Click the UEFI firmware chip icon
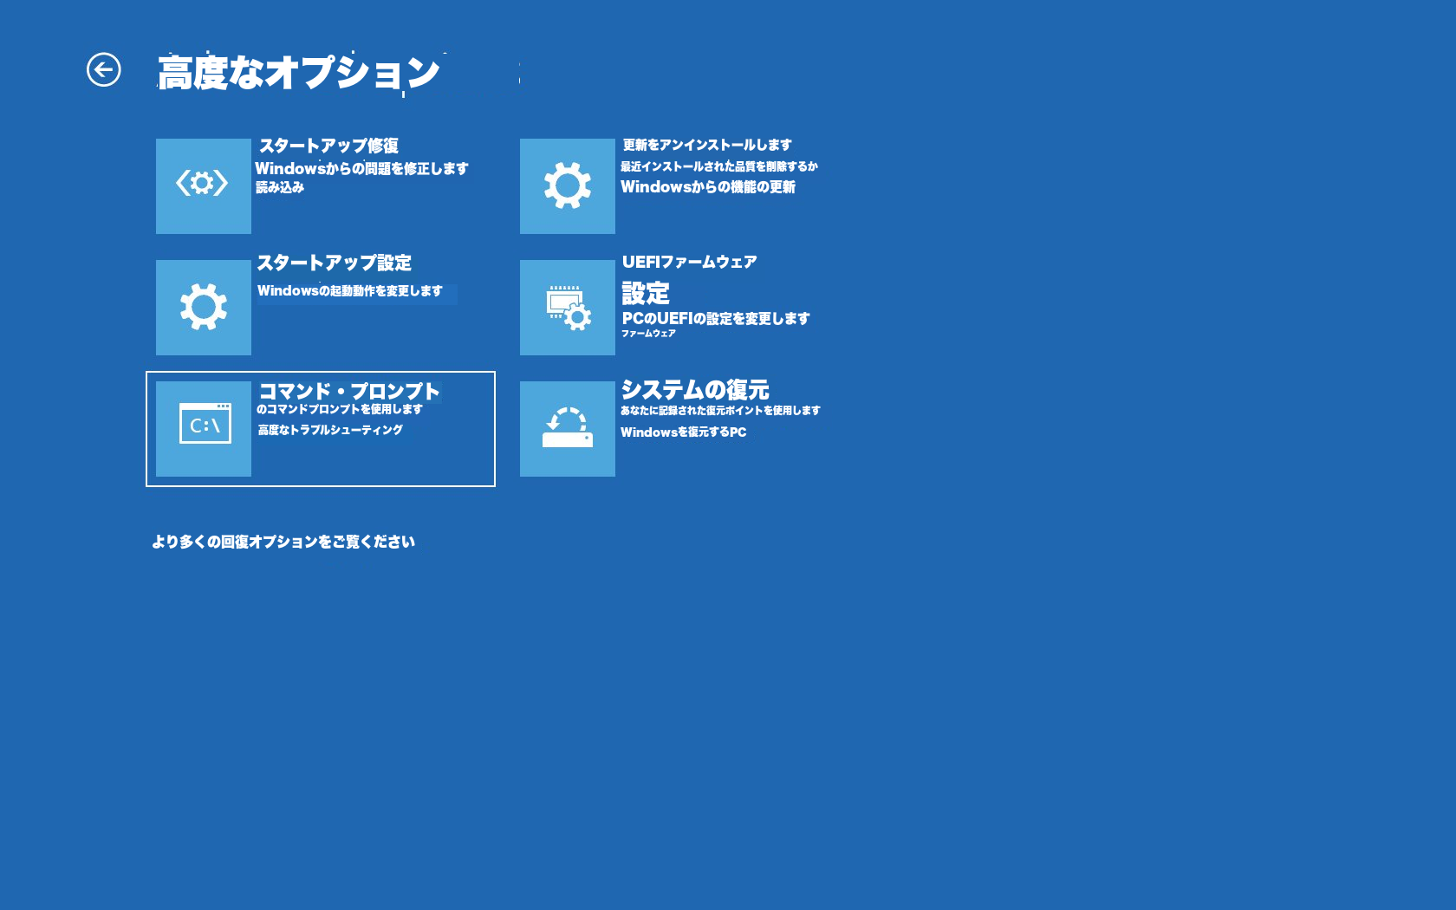This screenshot has width=1456, height=910. click(567, 307)
